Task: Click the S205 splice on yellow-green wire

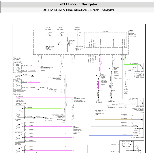Action: [62, 75]
